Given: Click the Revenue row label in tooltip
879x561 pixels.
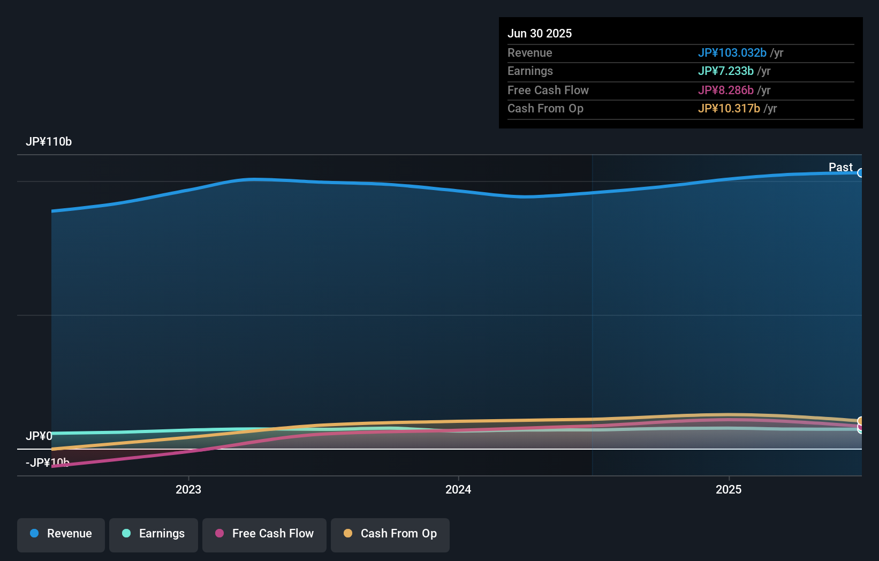Looking at the screenshot, I should coord(529,52).
